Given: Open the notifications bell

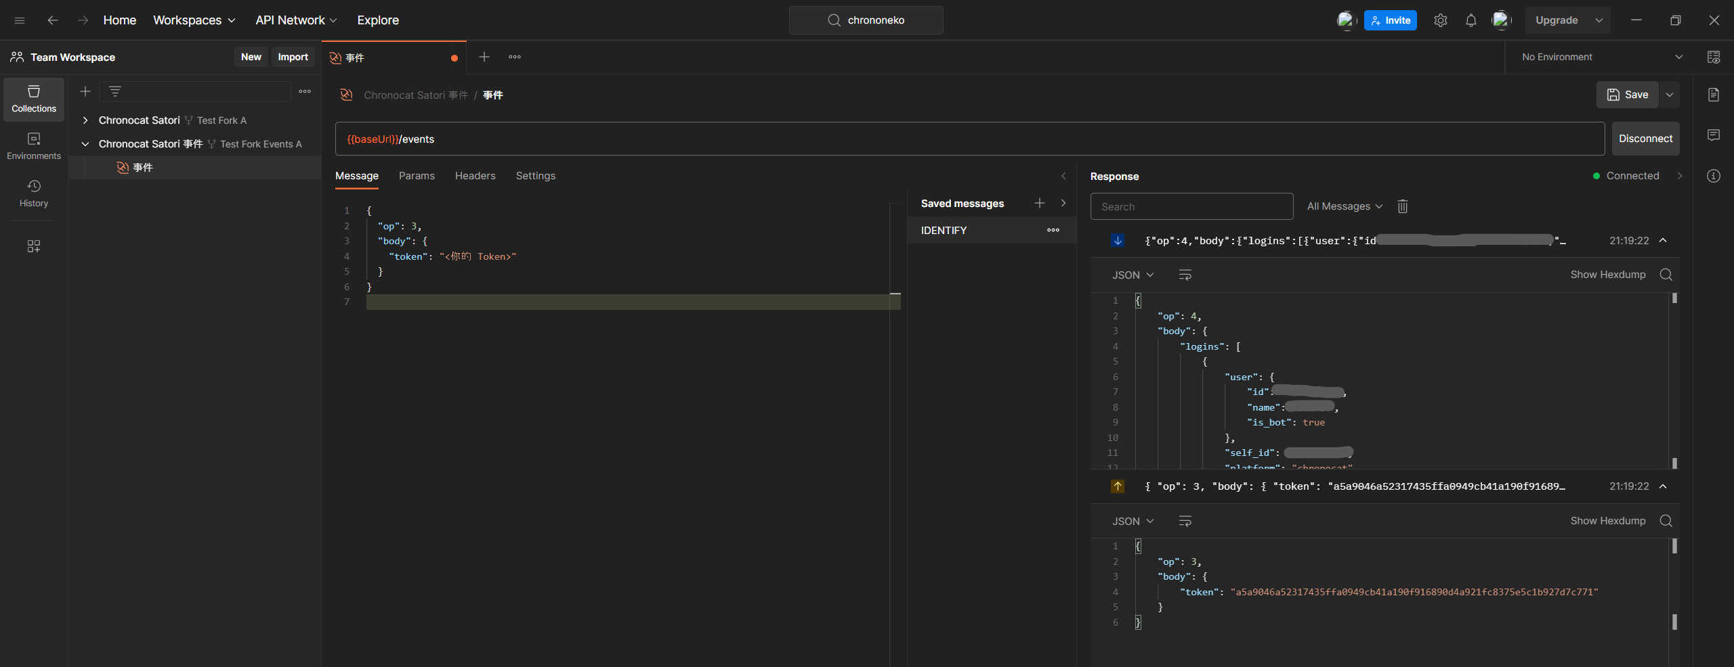Looking at the screenshot, I should 1471,20.
